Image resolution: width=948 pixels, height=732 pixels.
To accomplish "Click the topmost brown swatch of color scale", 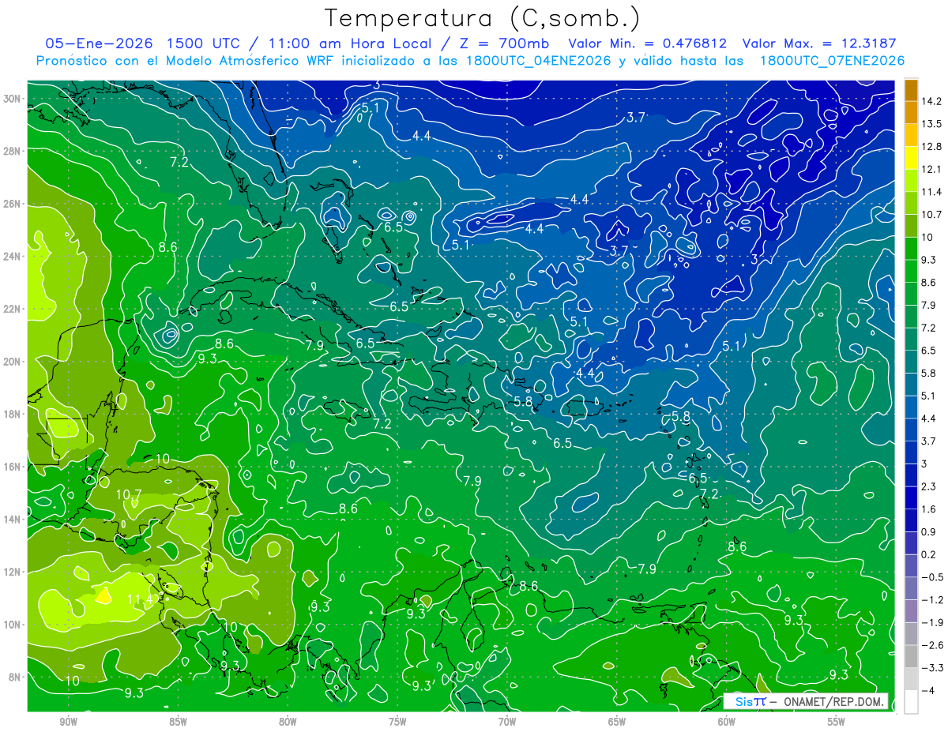I will 911,90.
